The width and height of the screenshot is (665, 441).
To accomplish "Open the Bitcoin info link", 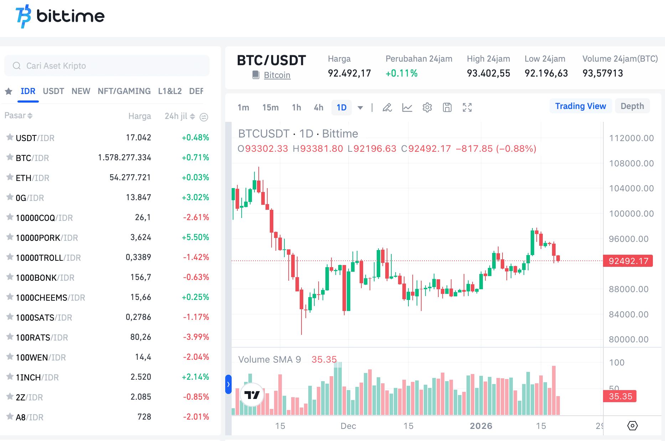I will pyautogui.click(x=277, y=75).
